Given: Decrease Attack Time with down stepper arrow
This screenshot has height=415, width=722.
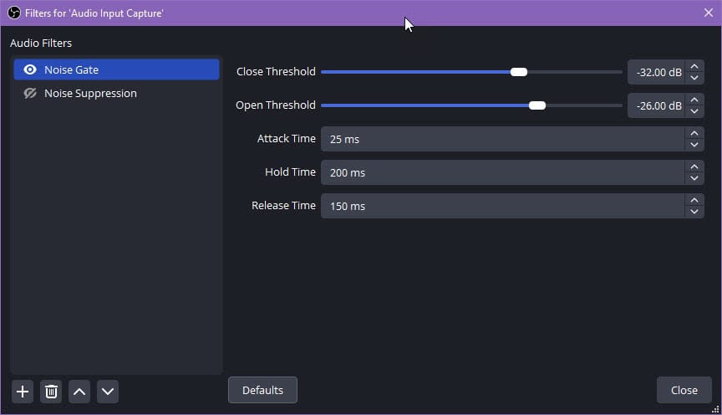Looking at the screenshot, I should click(x=694, y=145).
